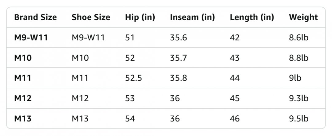This screenshot has width=332, height=136.
Task: Click the 46 length value
Action: tap(235, 119)
